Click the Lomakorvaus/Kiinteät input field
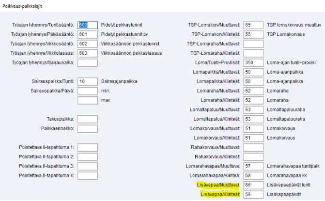Viewport: 325px width, 201px height. point(254,138)
